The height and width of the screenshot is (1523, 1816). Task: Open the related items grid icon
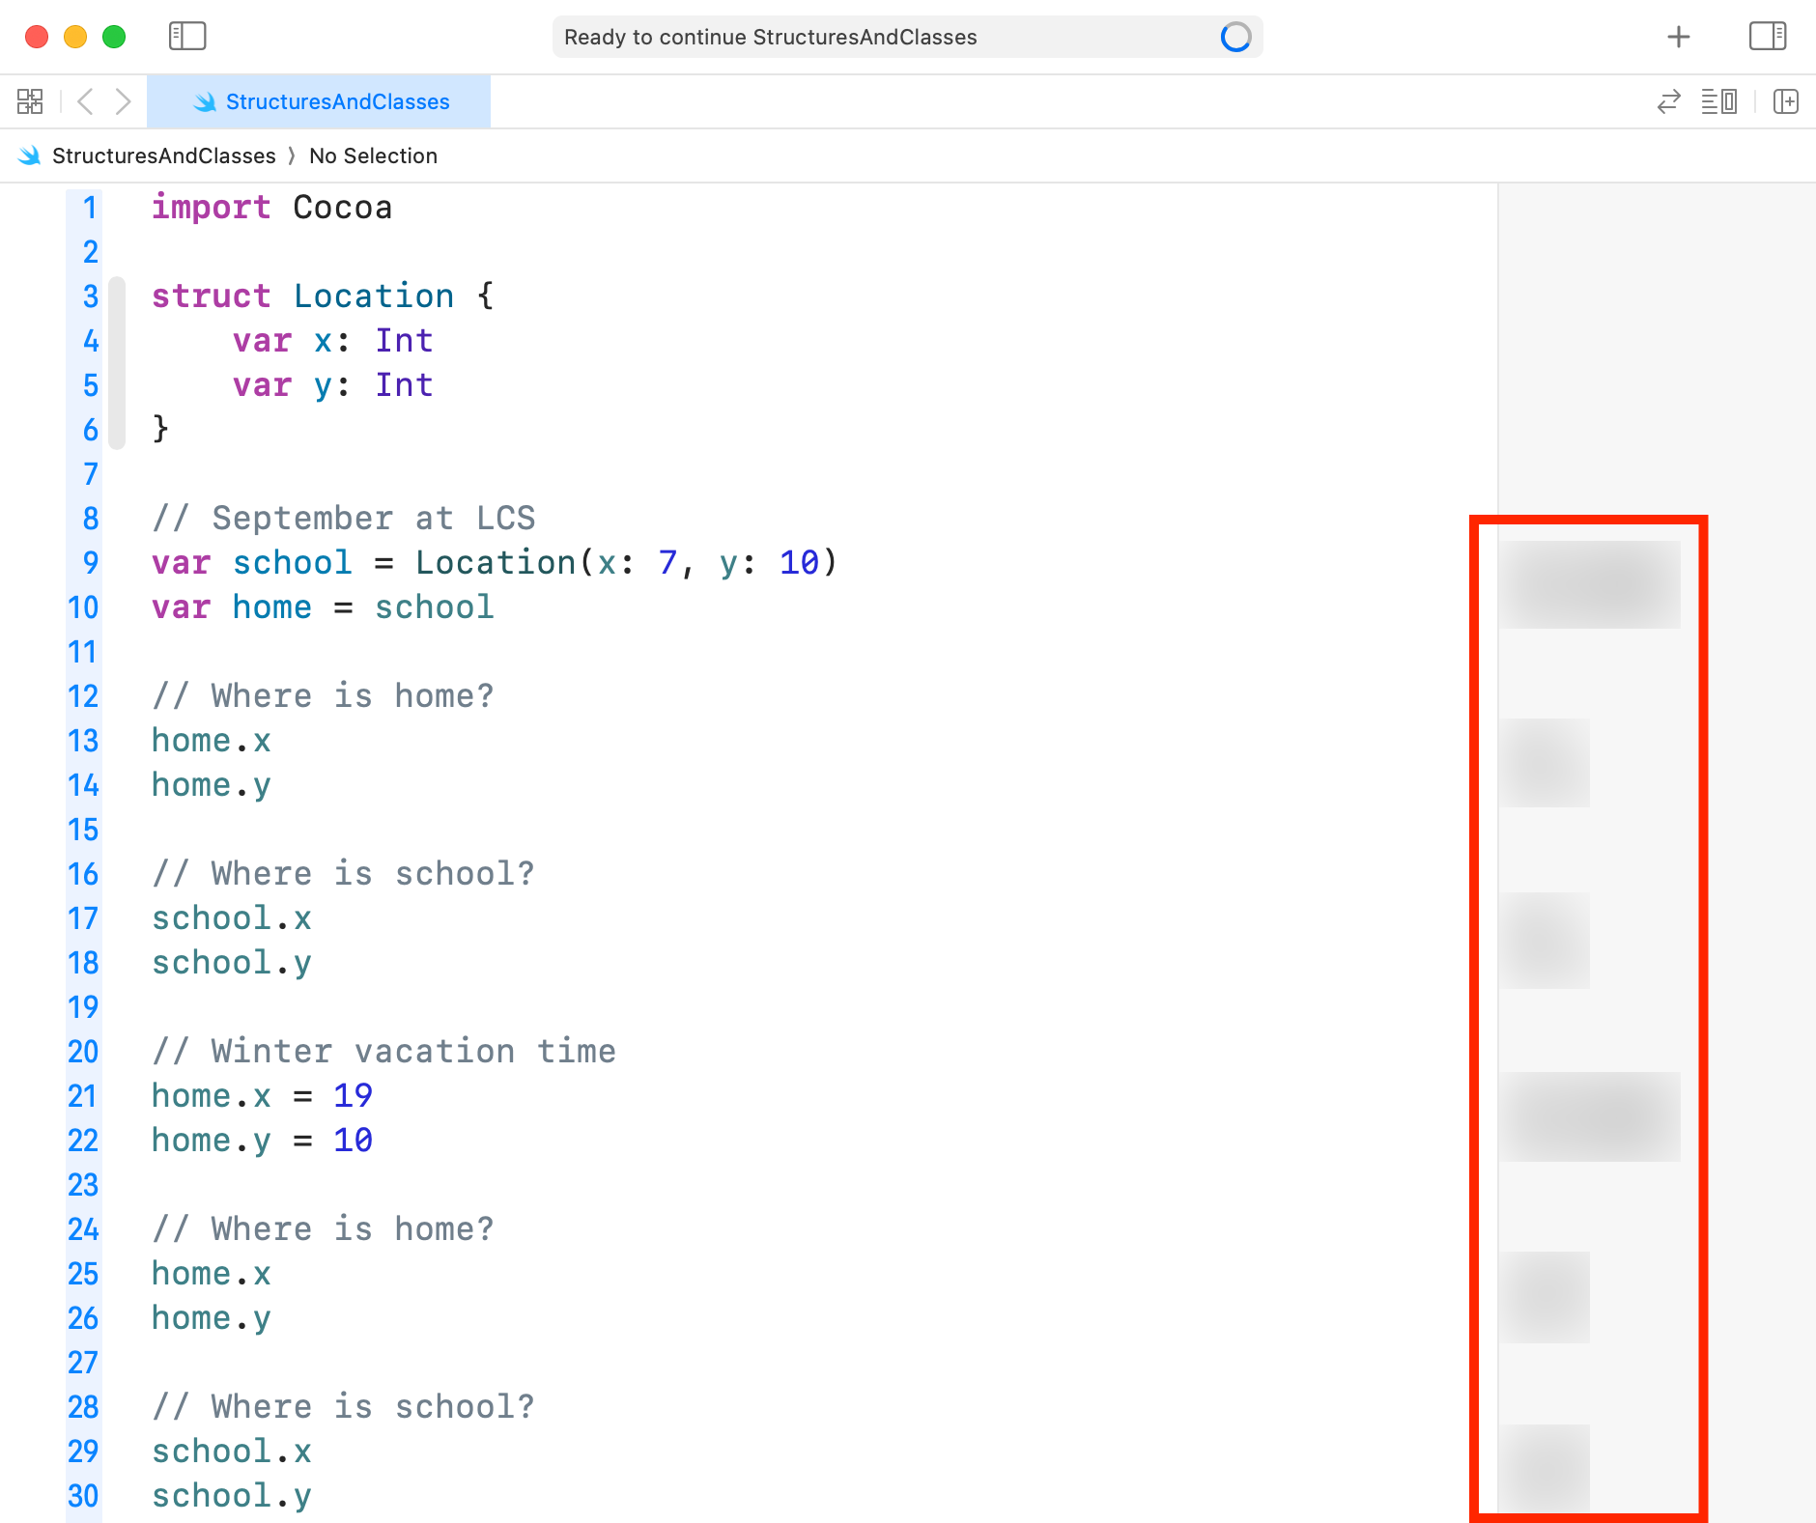click(29, 100)
